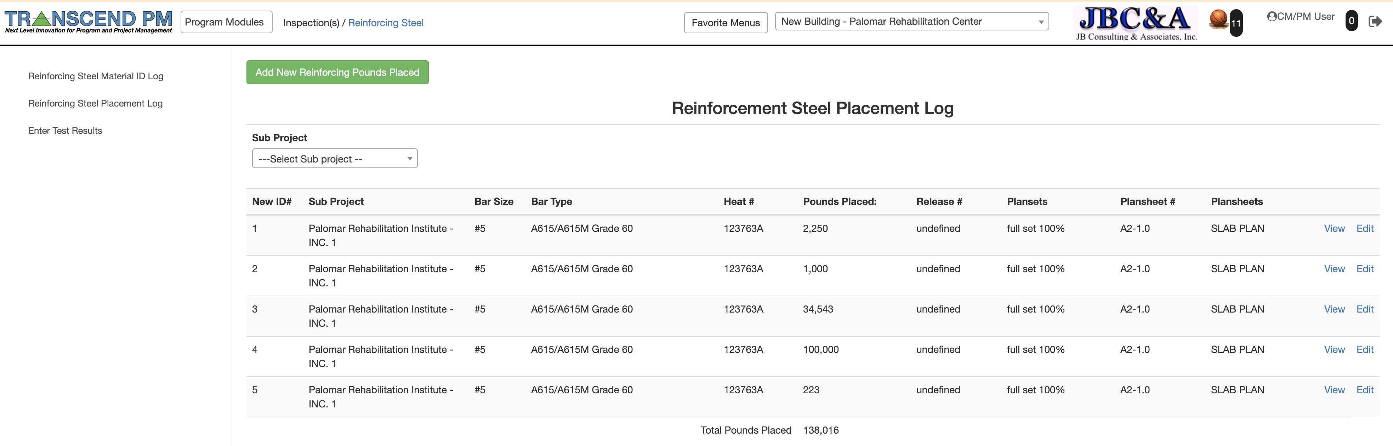
Task: Open the notification badge showing 11
Action: pyautogui.click(x=1236, y=23)
